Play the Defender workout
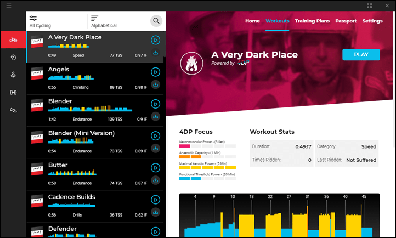 pos(155,231)
